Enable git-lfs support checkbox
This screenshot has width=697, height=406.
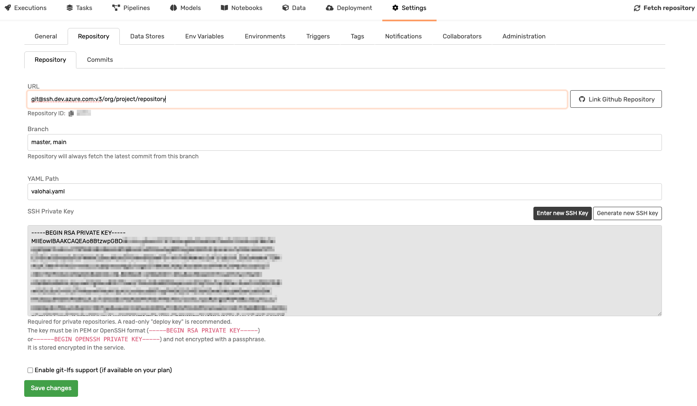30,370
